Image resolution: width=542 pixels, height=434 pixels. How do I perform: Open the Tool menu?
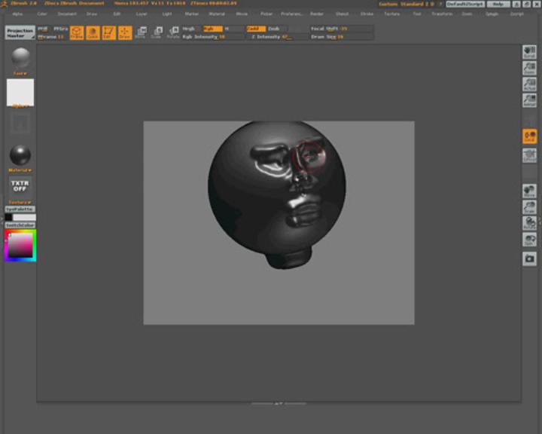click(x=417, y=14)
